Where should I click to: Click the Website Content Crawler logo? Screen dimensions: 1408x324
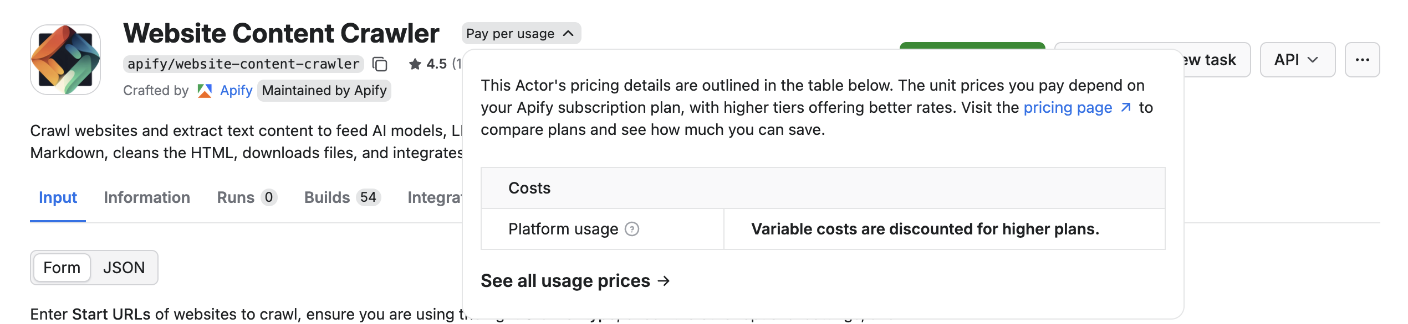pyautogui.click(x=67, y=58)
